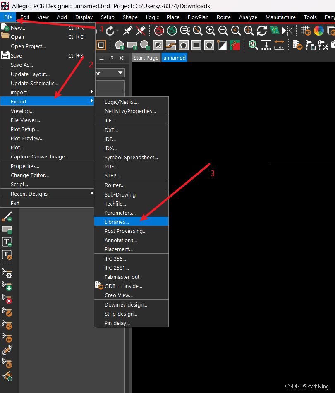Select ODB++ inside... export option

131,286
